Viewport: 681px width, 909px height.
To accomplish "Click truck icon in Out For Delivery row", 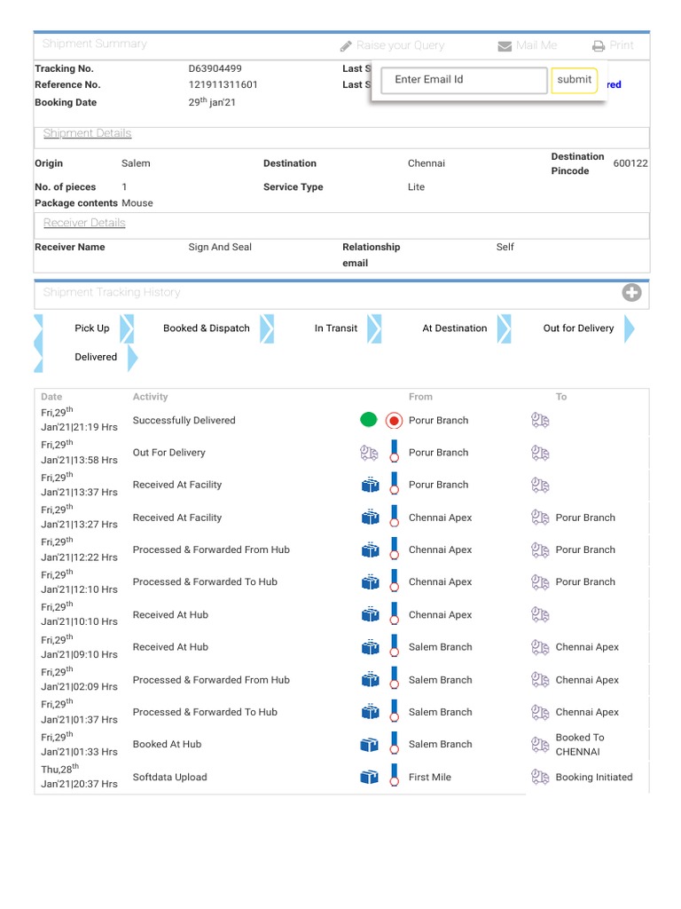I will [x=369, y=454].
